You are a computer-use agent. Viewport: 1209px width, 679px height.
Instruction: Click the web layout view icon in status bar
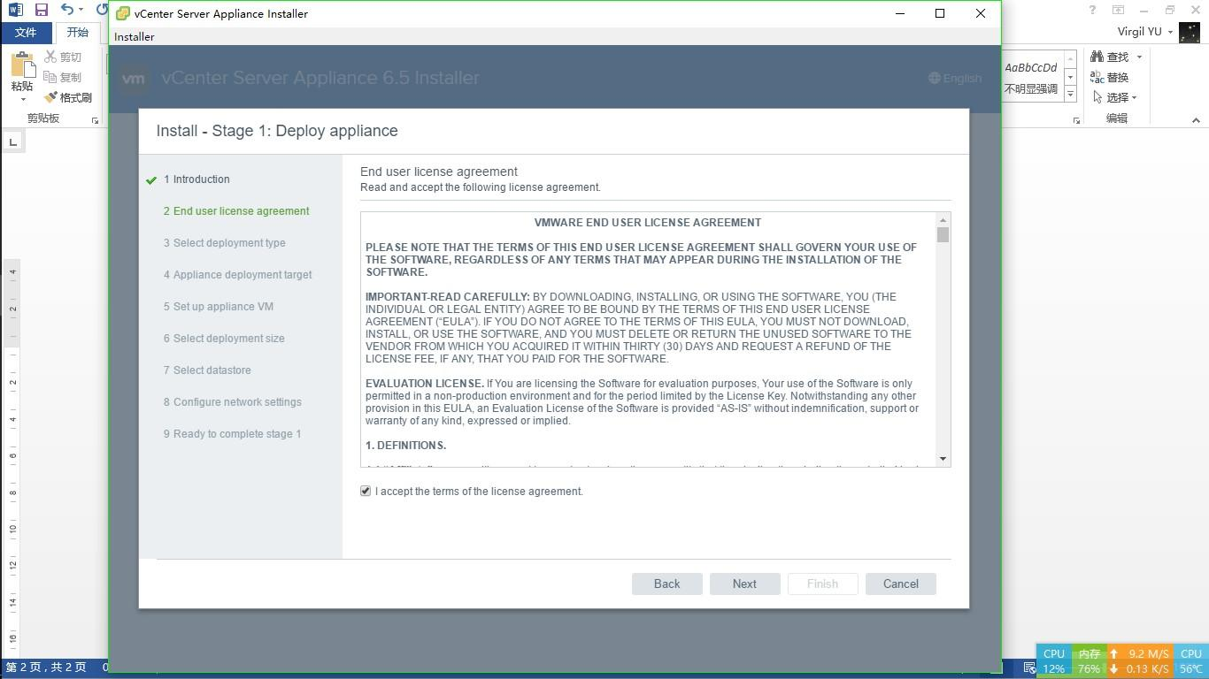[x=1029, y=668]
